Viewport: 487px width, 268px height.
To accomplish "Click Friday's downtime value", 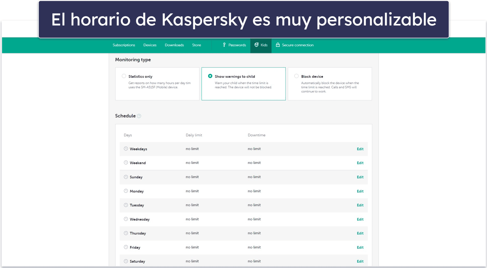I will pyautogui.click(x=254, y=247).
